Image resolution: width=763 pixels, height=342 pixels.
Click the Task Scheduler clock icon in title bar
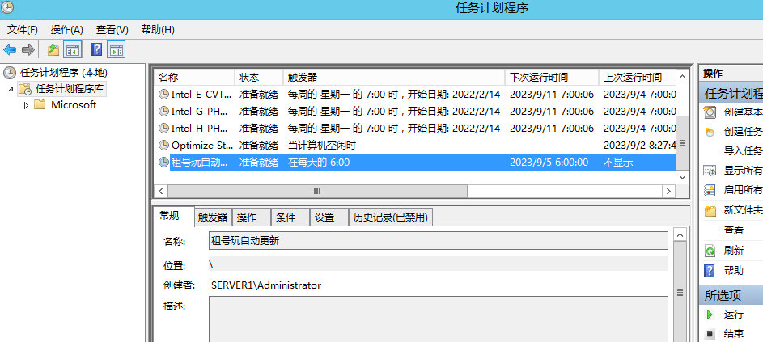7,8
